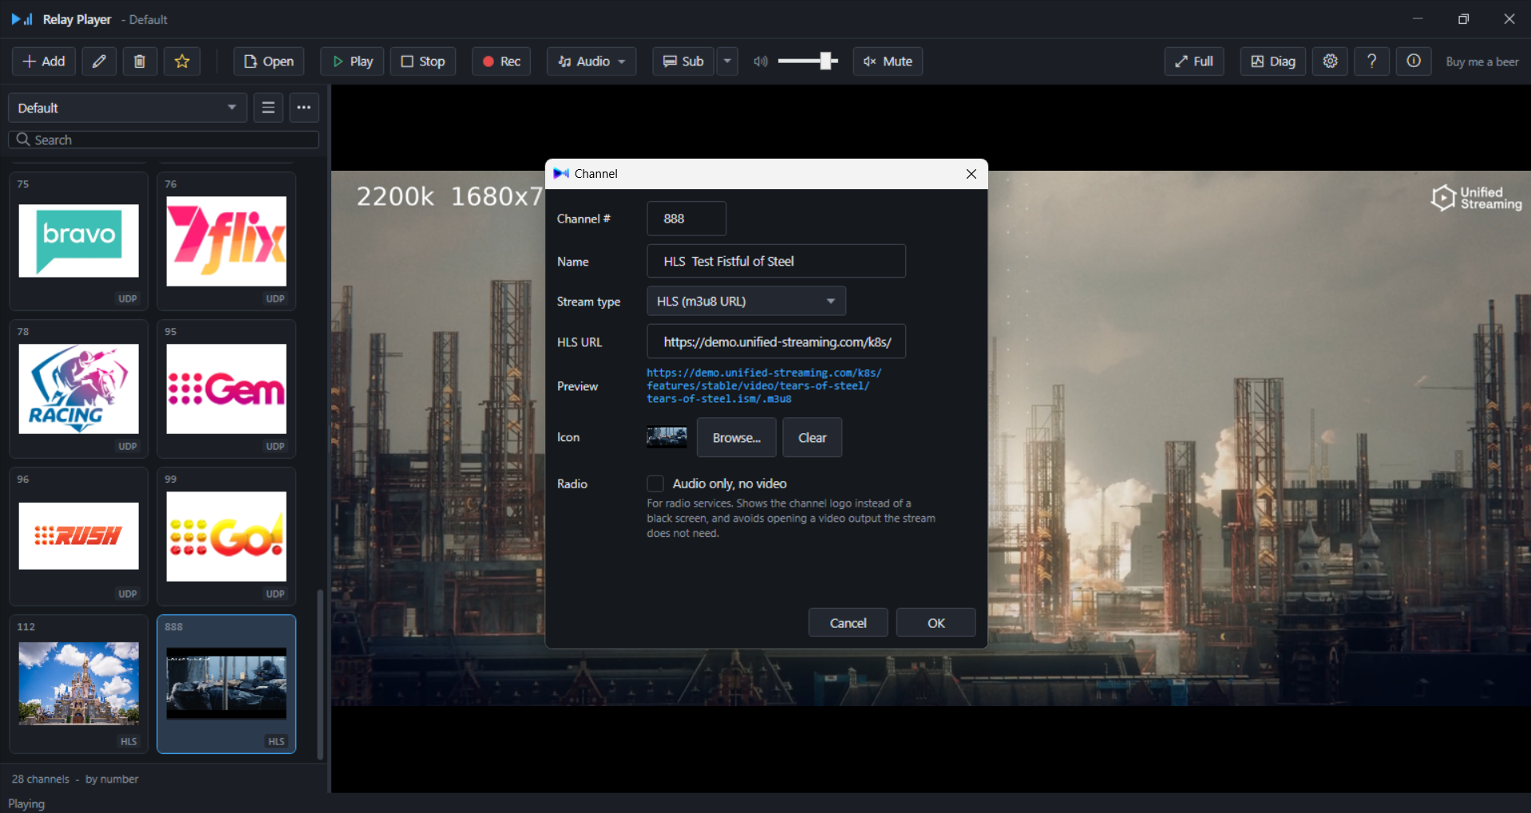1531x813 pixels.
Task: Click the list view hamburger icon
Action: coord(268,108)
